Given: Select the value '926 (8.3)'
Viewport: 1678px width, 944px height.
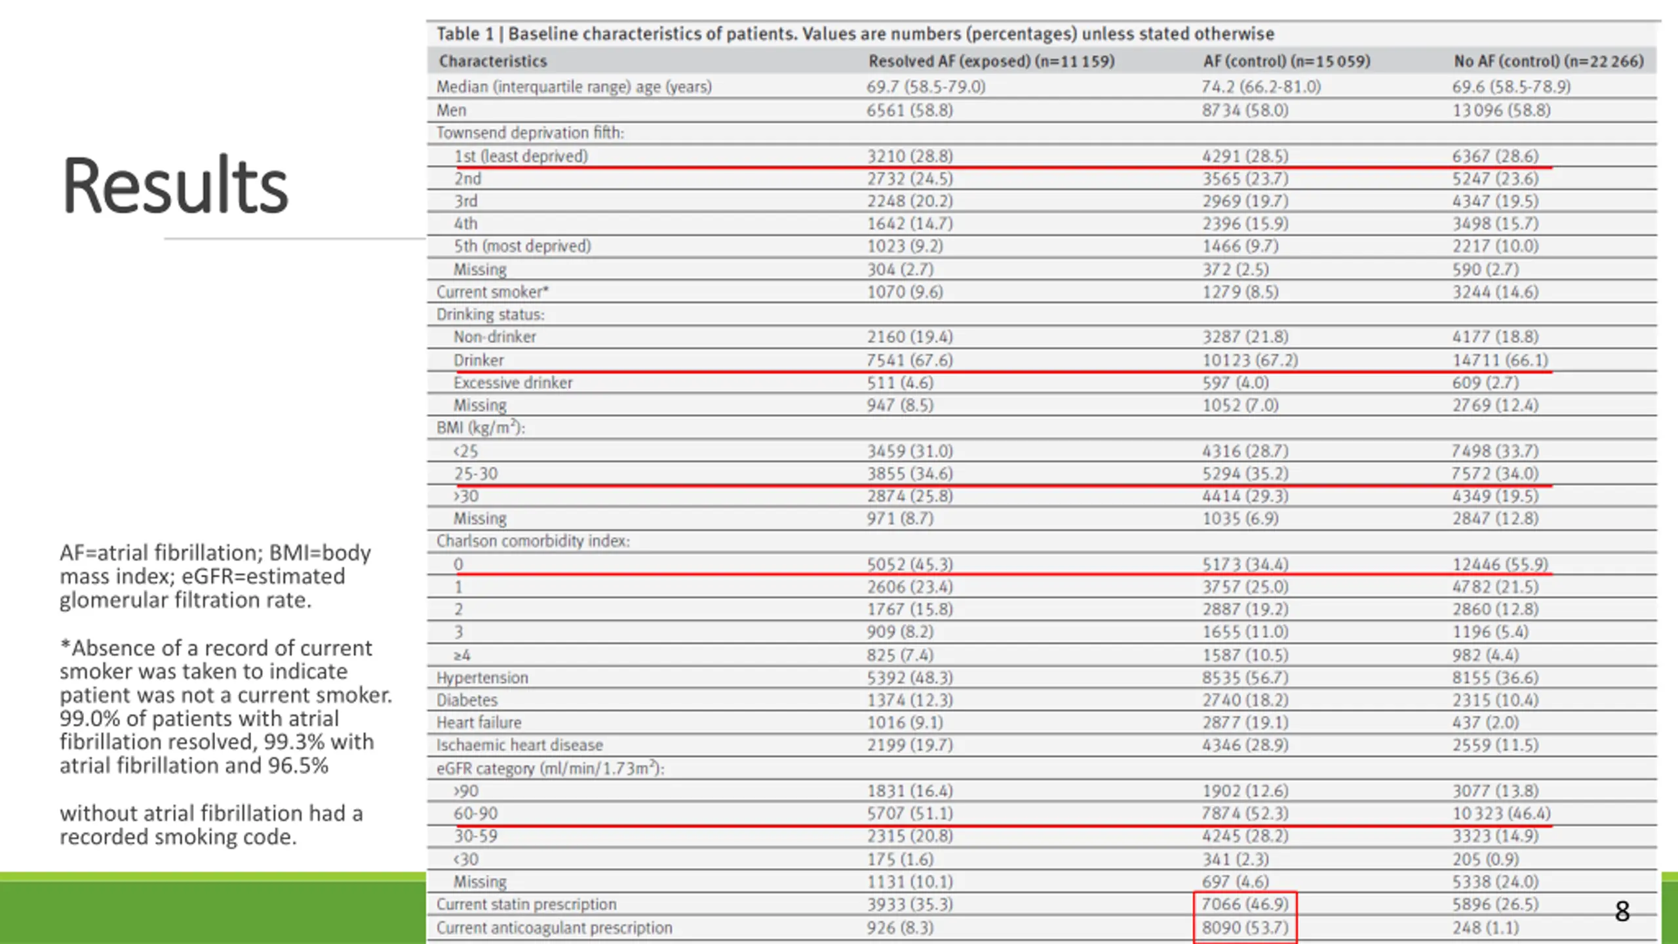Looking at the screenshot, I should pyautogui.click(x=900, y=928).
